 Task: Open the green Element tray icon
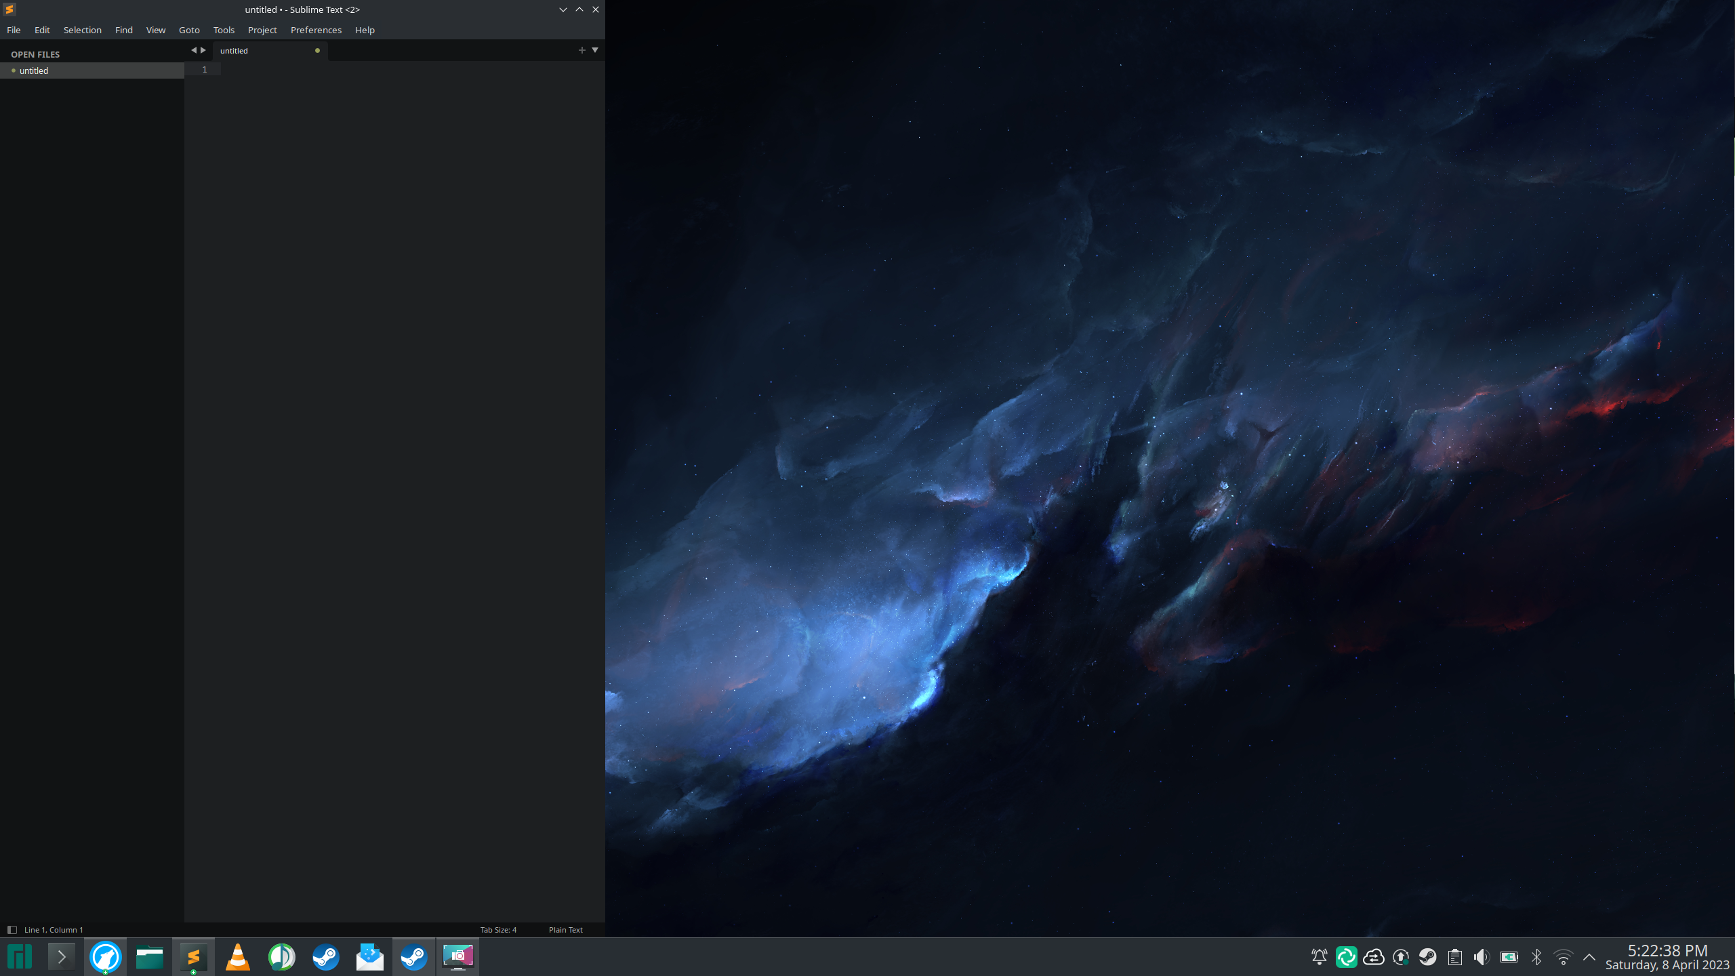(1346, 957)
